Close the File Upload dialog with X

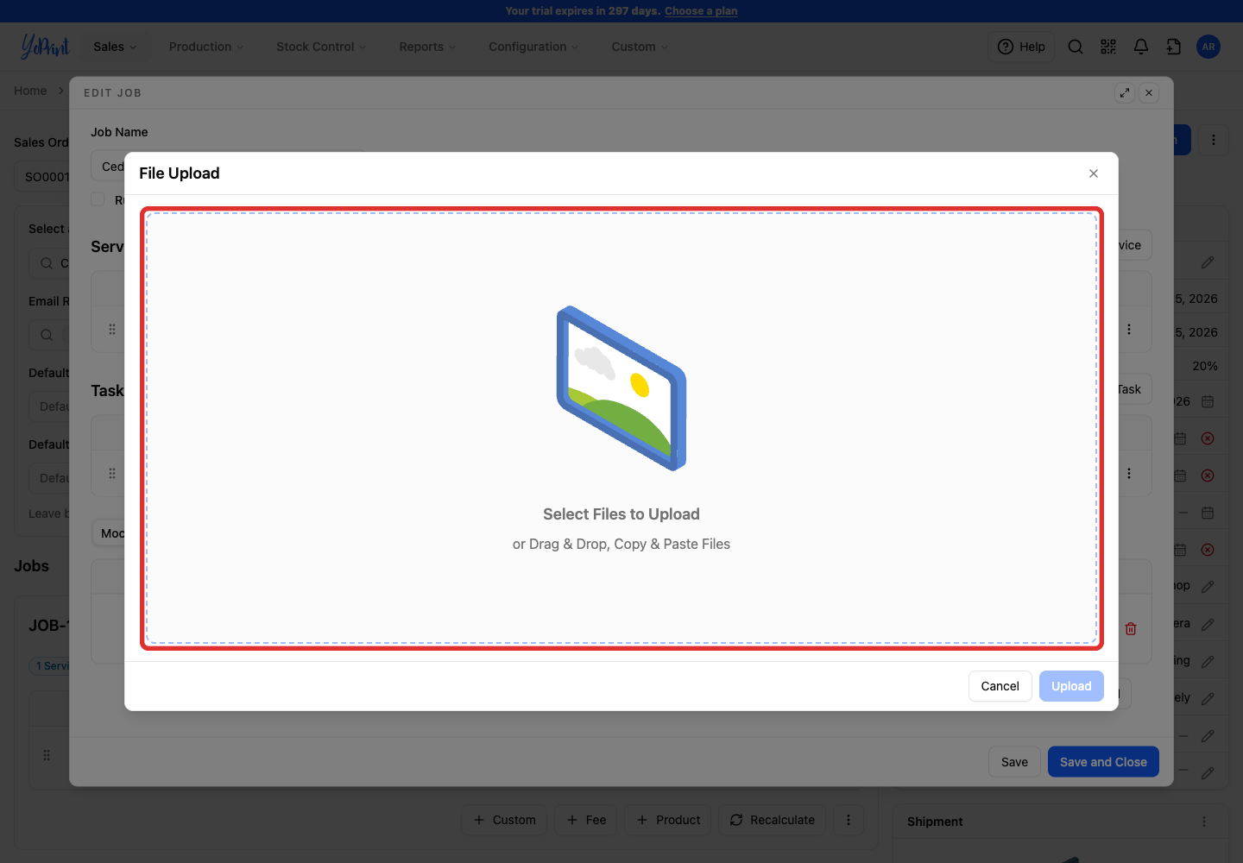pyautogui.click(x=1094, y=173)
